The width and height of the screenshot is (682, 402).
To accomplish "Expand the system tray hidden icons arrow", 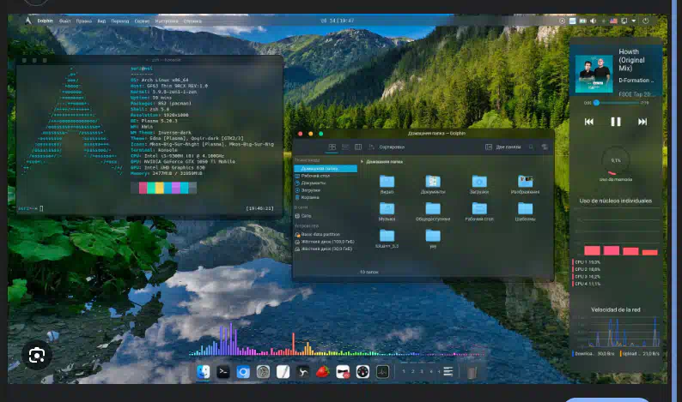I will (634, 21).
